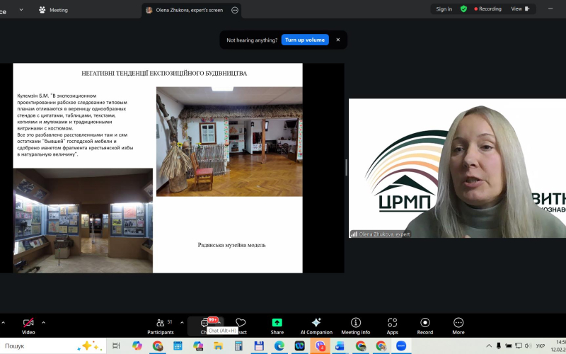Click the Sign in button
This screenshot has width=566, height=354.
pyautogui.click(x=444, y=9)
